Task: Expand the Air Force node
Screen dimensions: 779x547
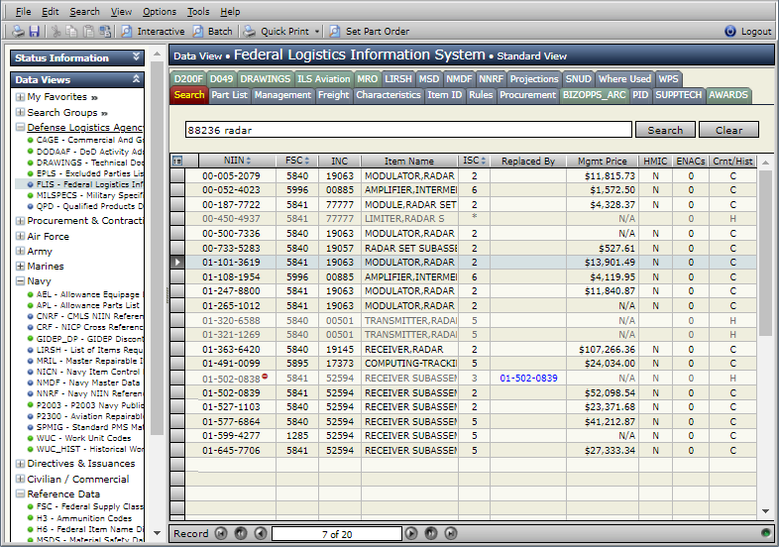Action: point(20,236)
